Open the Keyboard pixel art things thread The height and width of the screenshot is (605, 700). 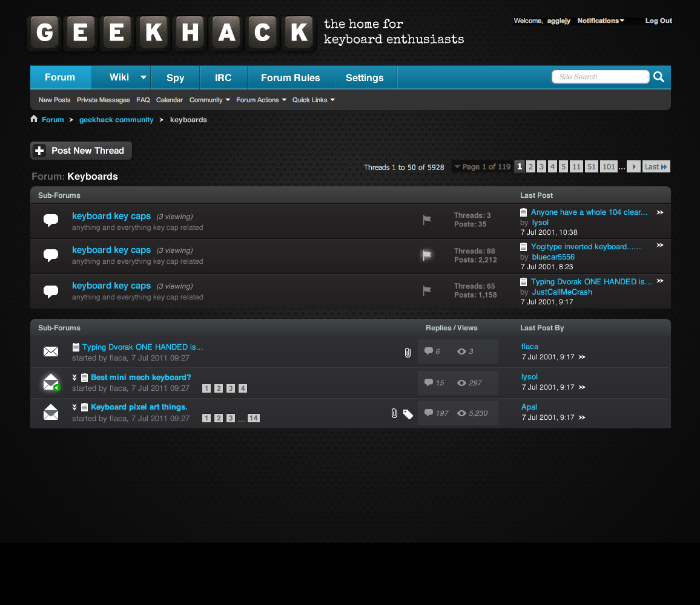pyautogui.click(x=139, y=407)
